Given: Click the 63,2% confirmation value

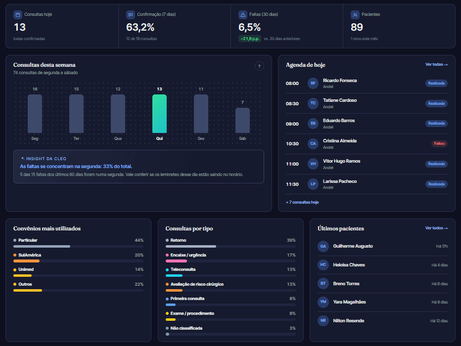Looking at the screenshot, I should (140, 27).
